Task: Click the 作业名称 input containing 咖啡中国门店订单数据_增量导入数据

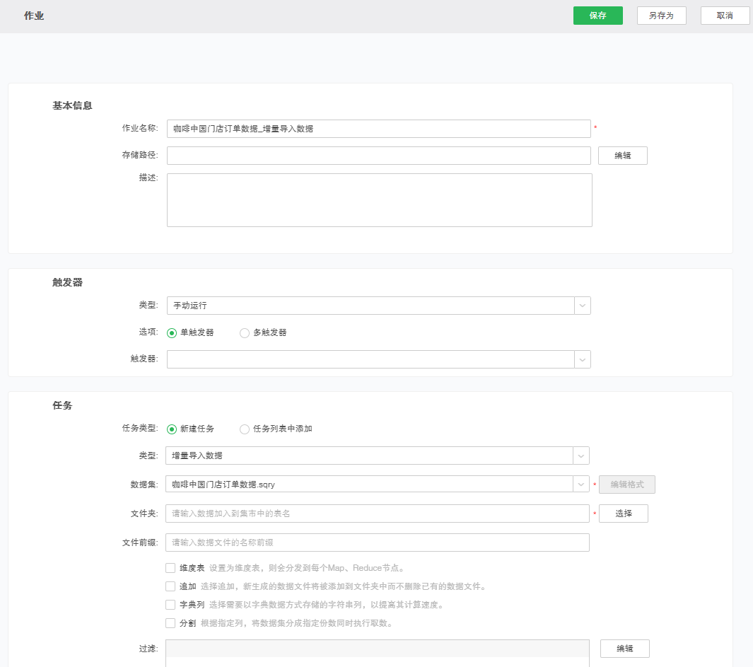Action: pos(379,128)
